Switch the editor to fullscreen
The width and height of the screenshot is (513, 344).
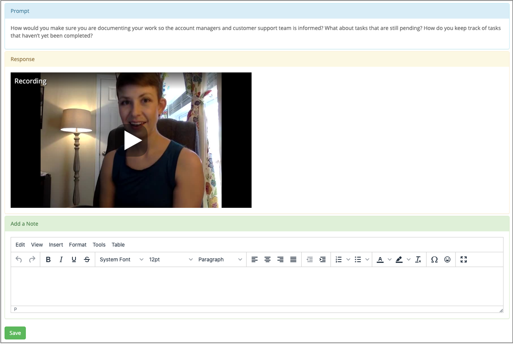(463, 260)
